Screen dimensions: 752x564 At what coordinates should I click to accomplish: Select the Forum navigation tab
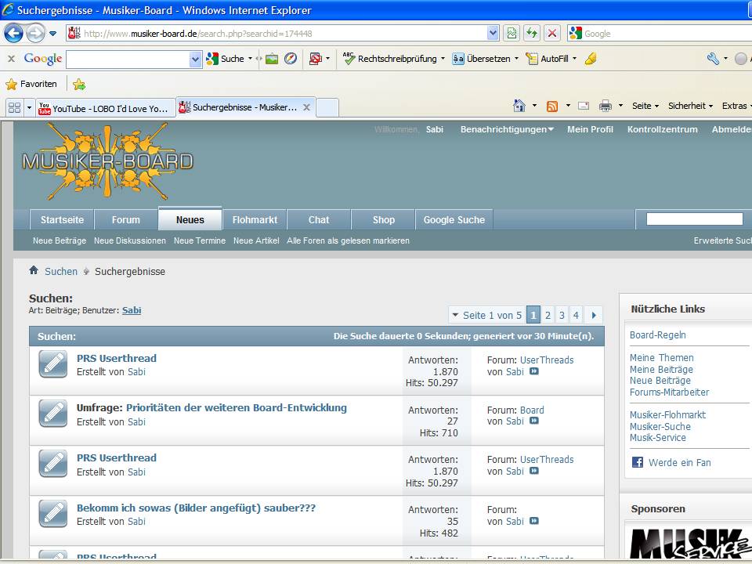click(125, 219)
